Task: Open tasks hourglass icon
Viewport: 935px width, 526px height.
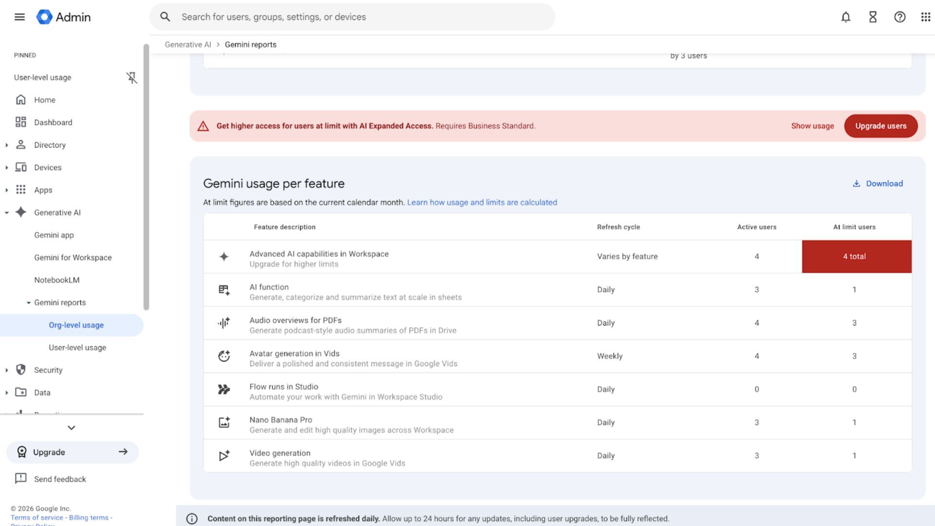Action: coord(873,17)
